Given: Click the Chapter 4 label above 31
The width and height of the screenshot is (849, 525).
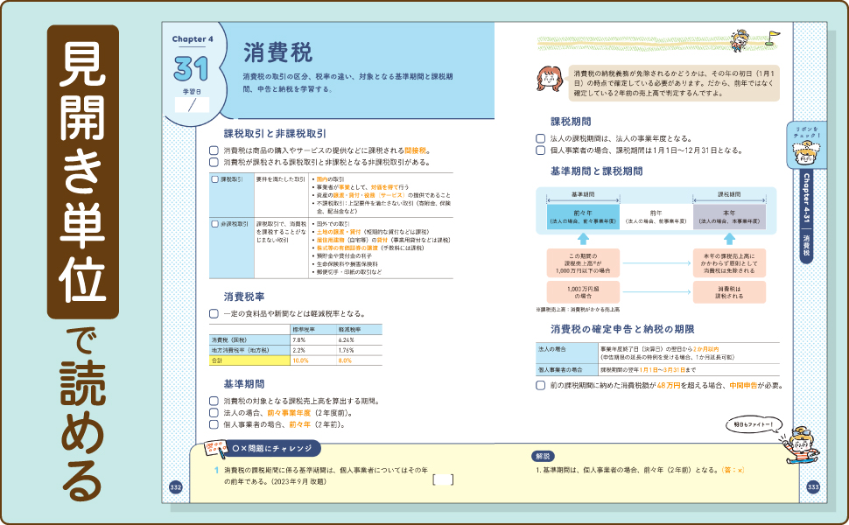Looking at the screenshot, I should [x=193, y=39].
